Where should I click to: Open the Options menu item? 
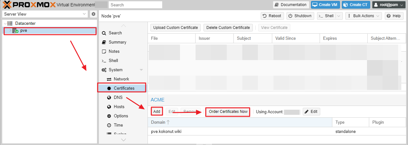click(123, 116)
